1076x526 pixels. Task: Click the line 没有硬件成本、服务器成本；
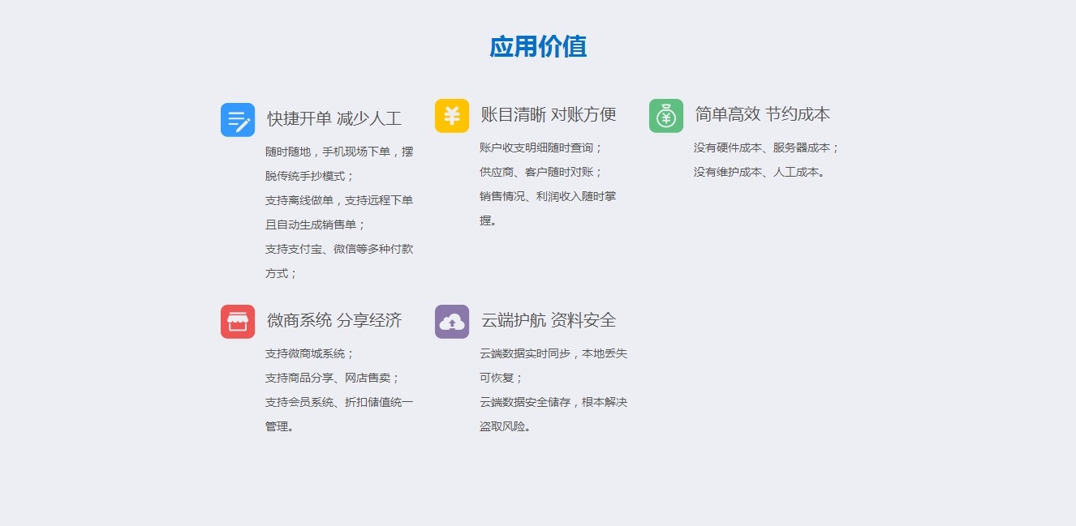(x=767, y=148)
